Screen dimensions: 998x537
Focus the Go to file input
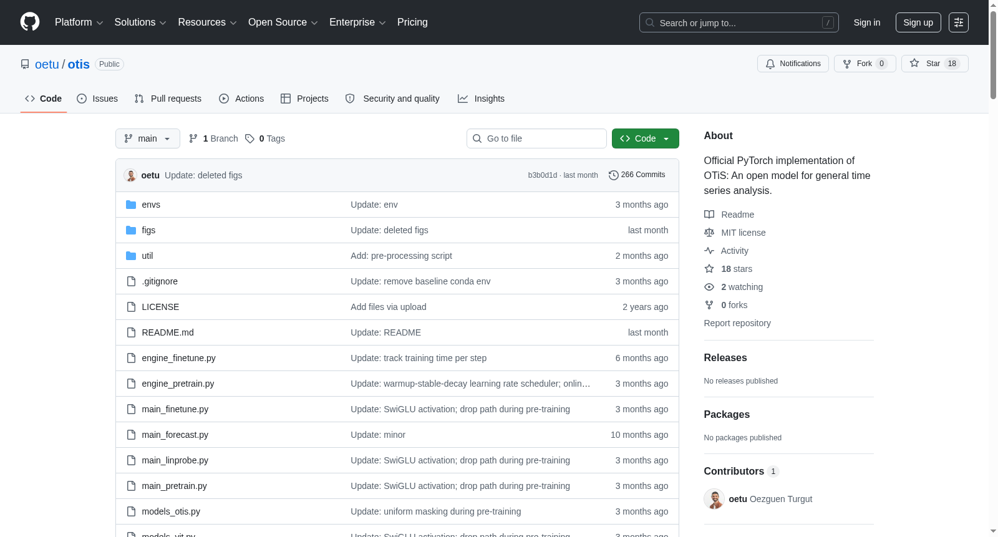[x=536, y=138]
